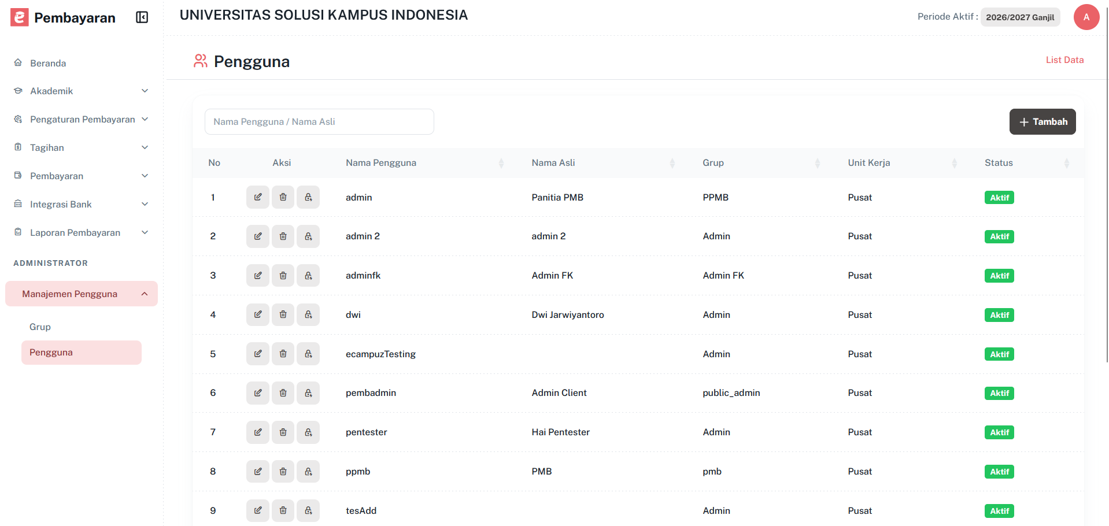Click the UNIVERSITAS SOLUSI KAMPUS INDONESIA title

[x=324, y=15]
